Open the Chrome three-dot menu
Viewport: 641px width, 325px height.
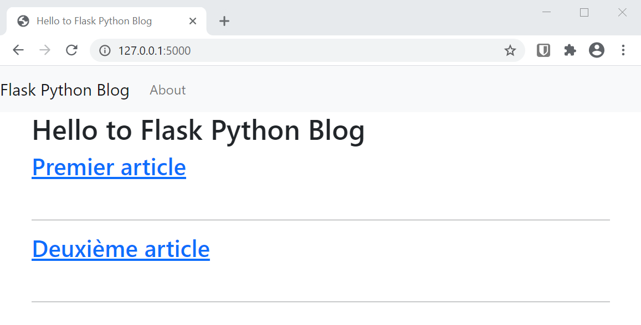click(623, 50)
